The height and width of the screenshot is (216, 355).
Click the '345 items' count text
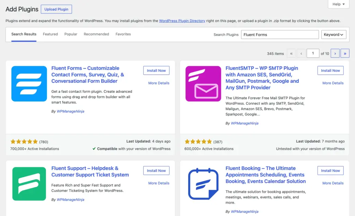click(x=275, y=54)
